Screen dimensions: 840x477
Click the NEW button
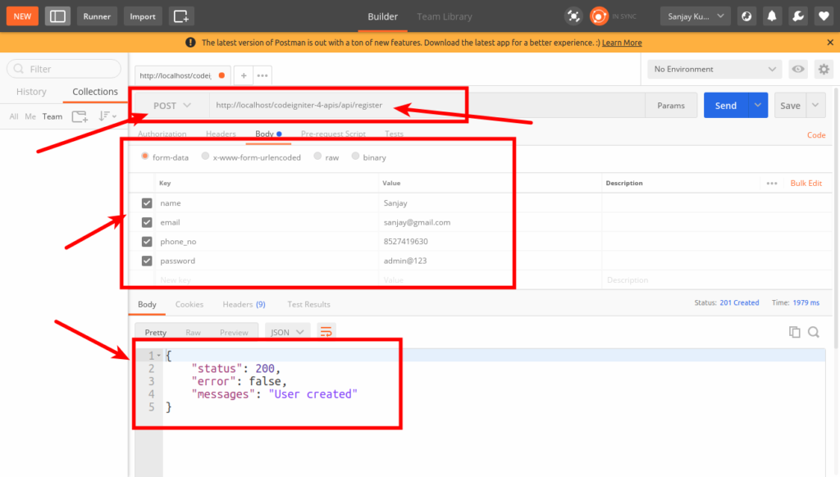click(22, 16)
